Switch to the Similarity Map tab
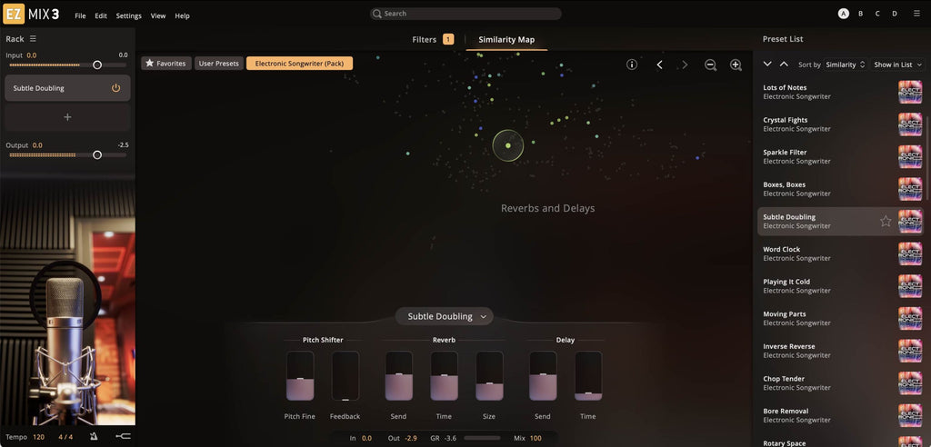This screenshot has width=931, height=447. tap(506, 40)
